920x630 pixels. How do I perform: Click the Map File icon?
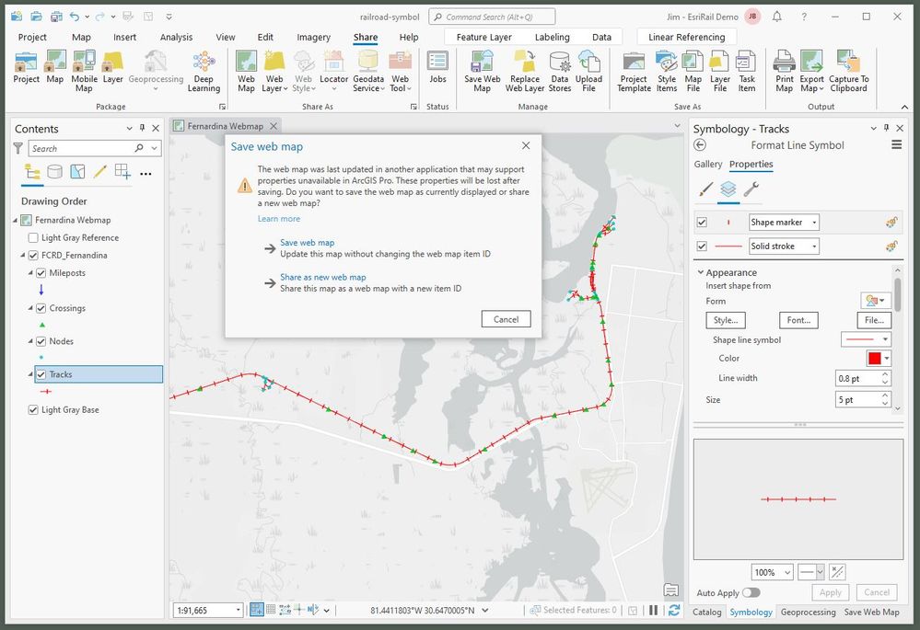pyautogui.click(x=693, y=71)
